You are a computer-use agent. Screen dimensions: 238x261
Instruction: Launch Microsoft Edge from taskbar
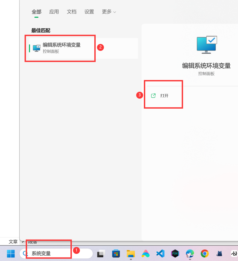coord(190,254)
